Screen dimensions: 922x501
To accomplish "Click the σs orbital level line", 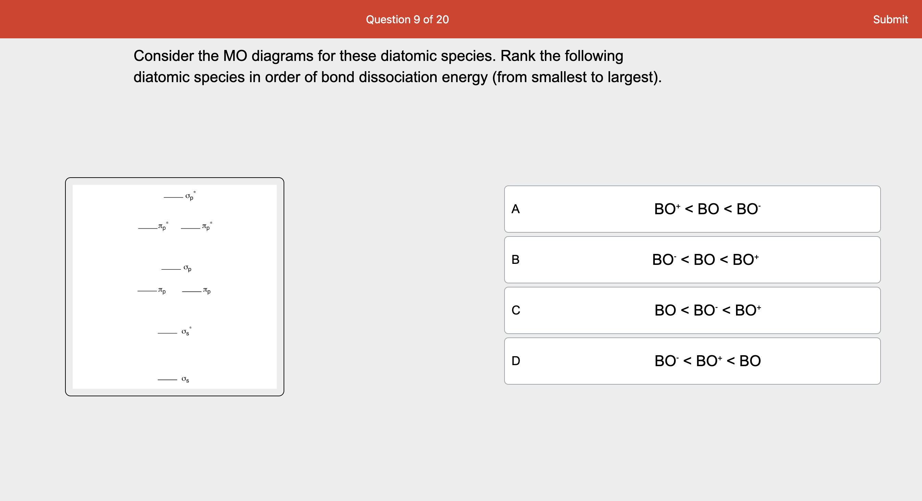I will tap(167, 380).
